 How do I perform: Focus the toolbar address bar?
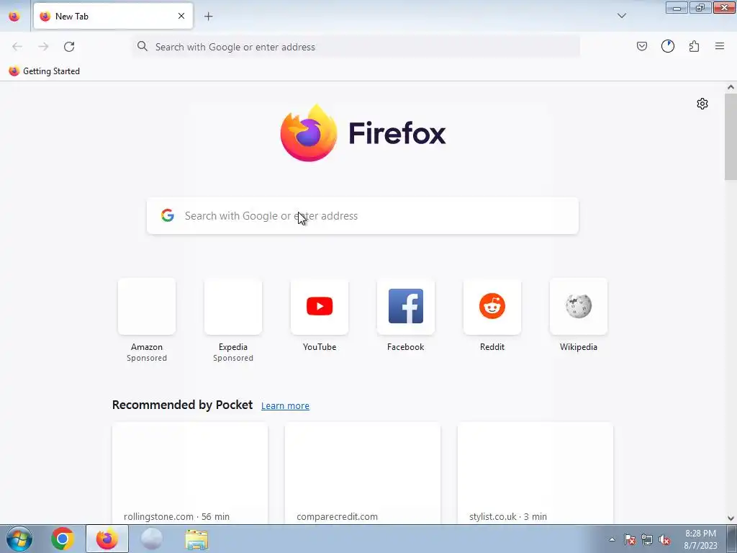(356, 47)
